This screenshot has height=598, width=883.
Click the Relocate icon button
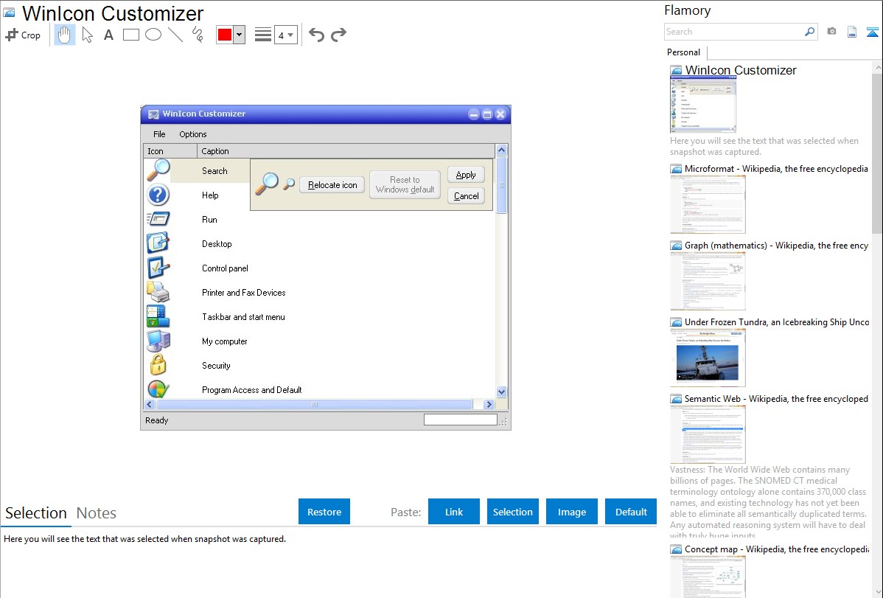click(332, 185)
